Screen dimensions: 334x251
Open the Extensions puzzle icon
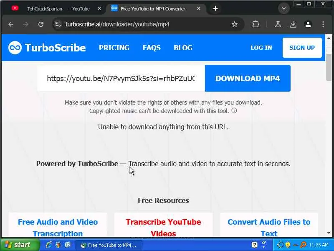[x=256, y=24]
